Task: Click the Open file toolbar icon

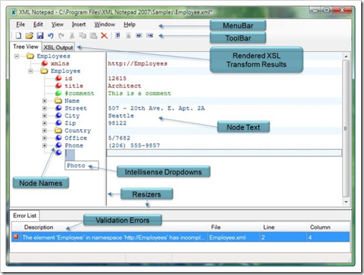Action: (x=29, y=36)
